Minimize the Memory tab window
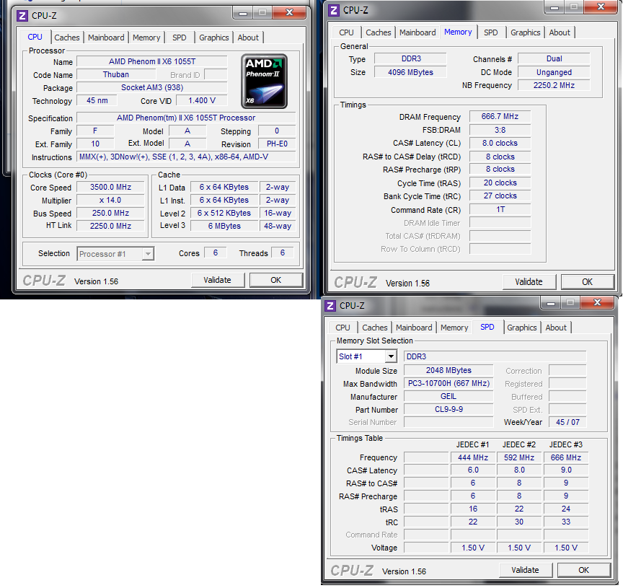 pos(554,7)
